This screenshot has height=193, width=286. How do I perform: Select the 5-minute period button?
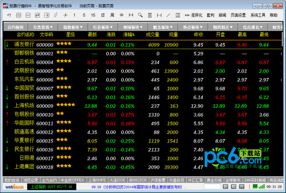83,15
